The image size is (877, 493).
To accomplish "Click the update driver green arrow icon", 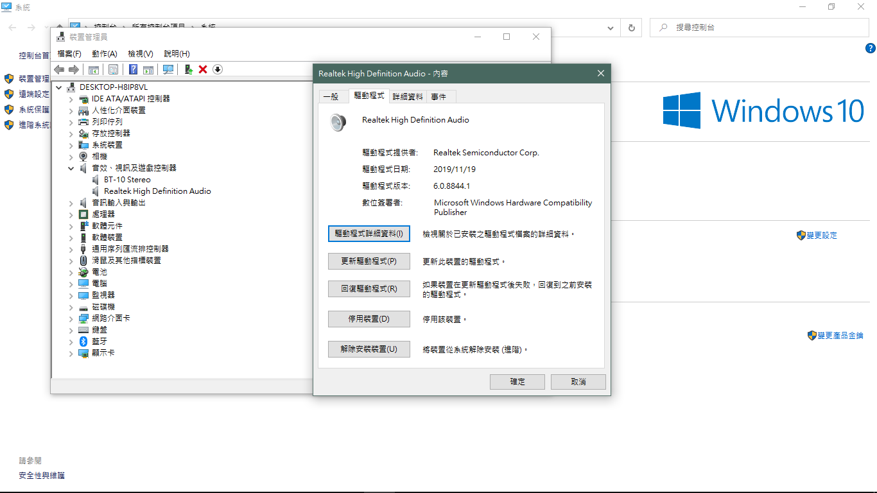I will (188, 69).
